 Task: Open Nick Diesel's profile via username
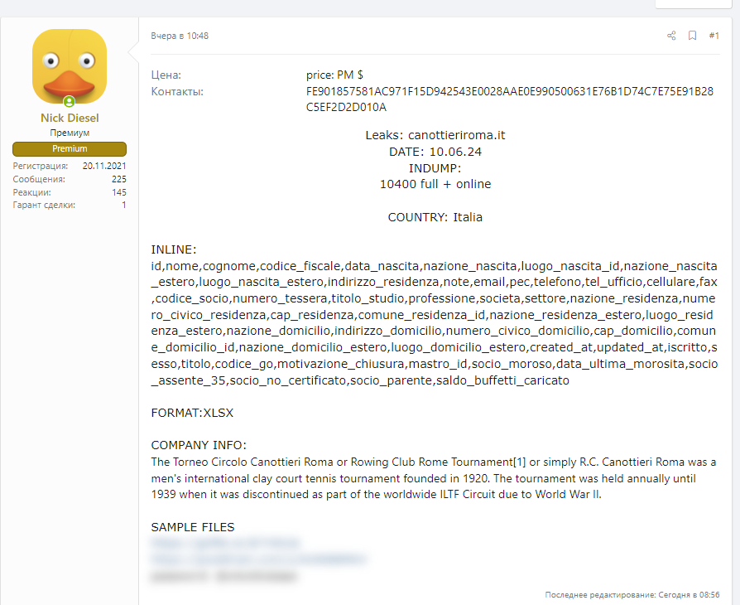(70, 119)
